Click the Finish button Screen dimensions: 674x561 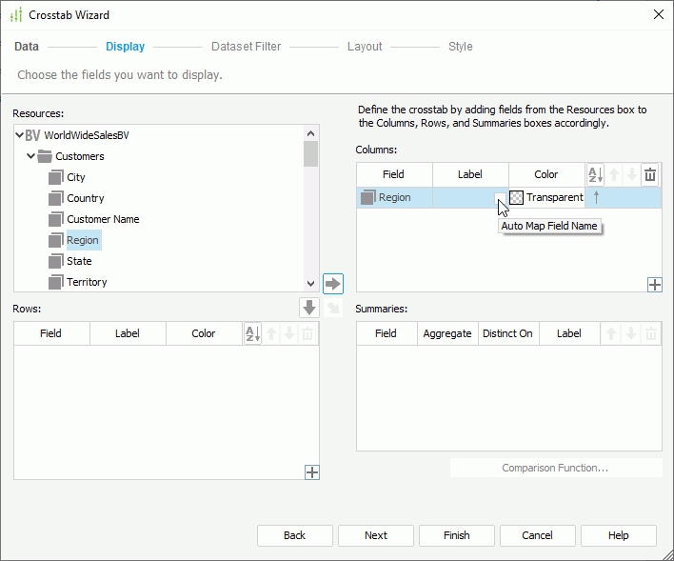[457, 535]
